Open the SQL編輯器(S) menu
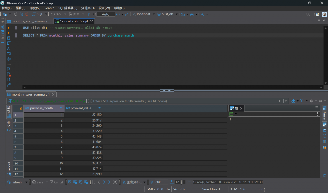The height and width of the screenshot is (193, 328). tap(68, 8)
